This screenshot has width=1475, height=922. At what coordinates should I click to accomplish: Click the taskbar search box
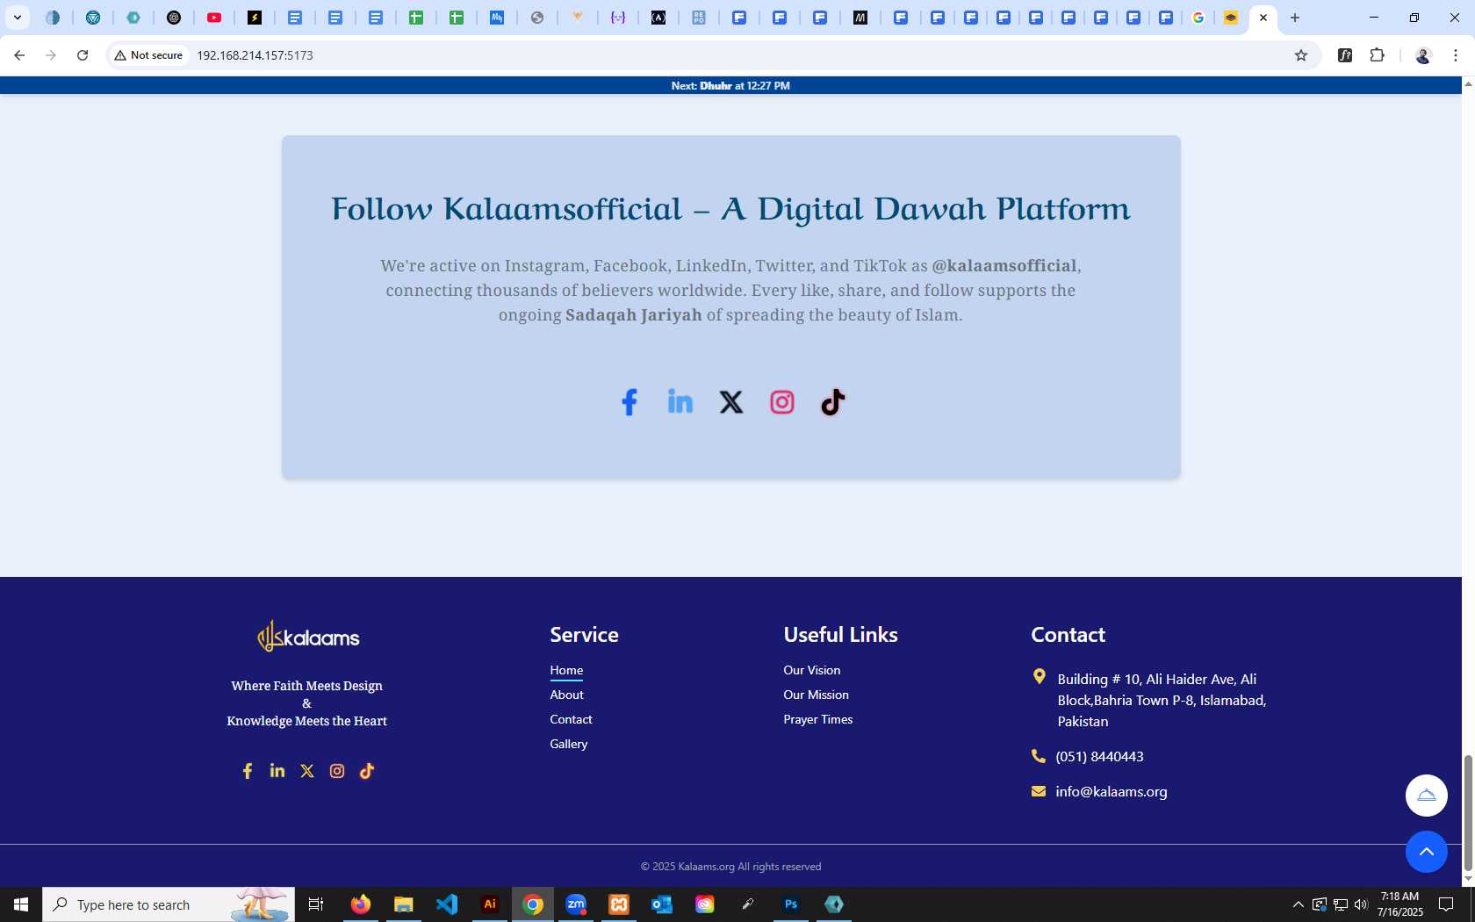click(169, 904)
